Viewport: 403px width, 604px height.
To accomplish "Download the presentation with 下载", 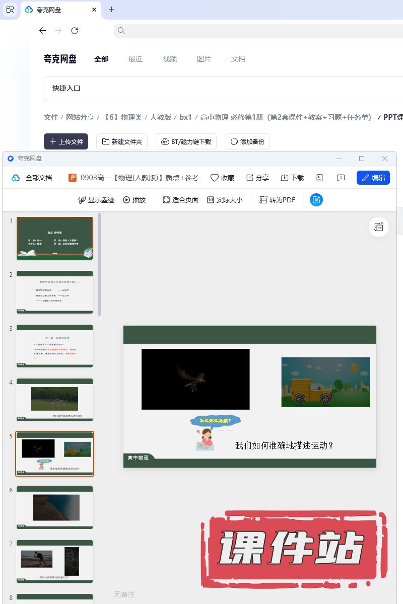I will (x=285, y=178).
